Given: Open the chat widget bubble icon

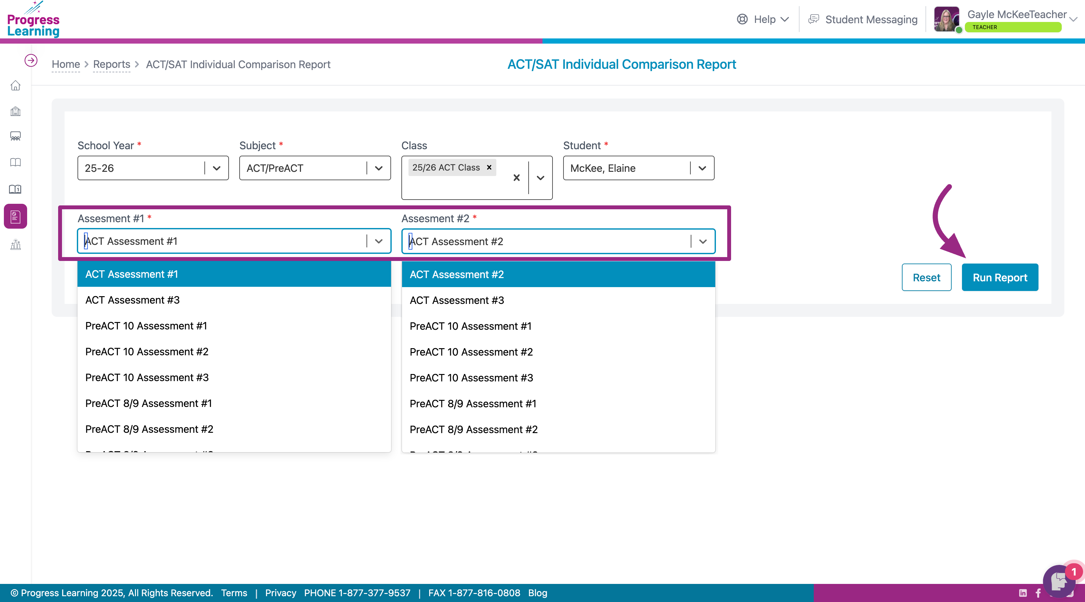Looking at the screenshot, I should [1058, 581].
